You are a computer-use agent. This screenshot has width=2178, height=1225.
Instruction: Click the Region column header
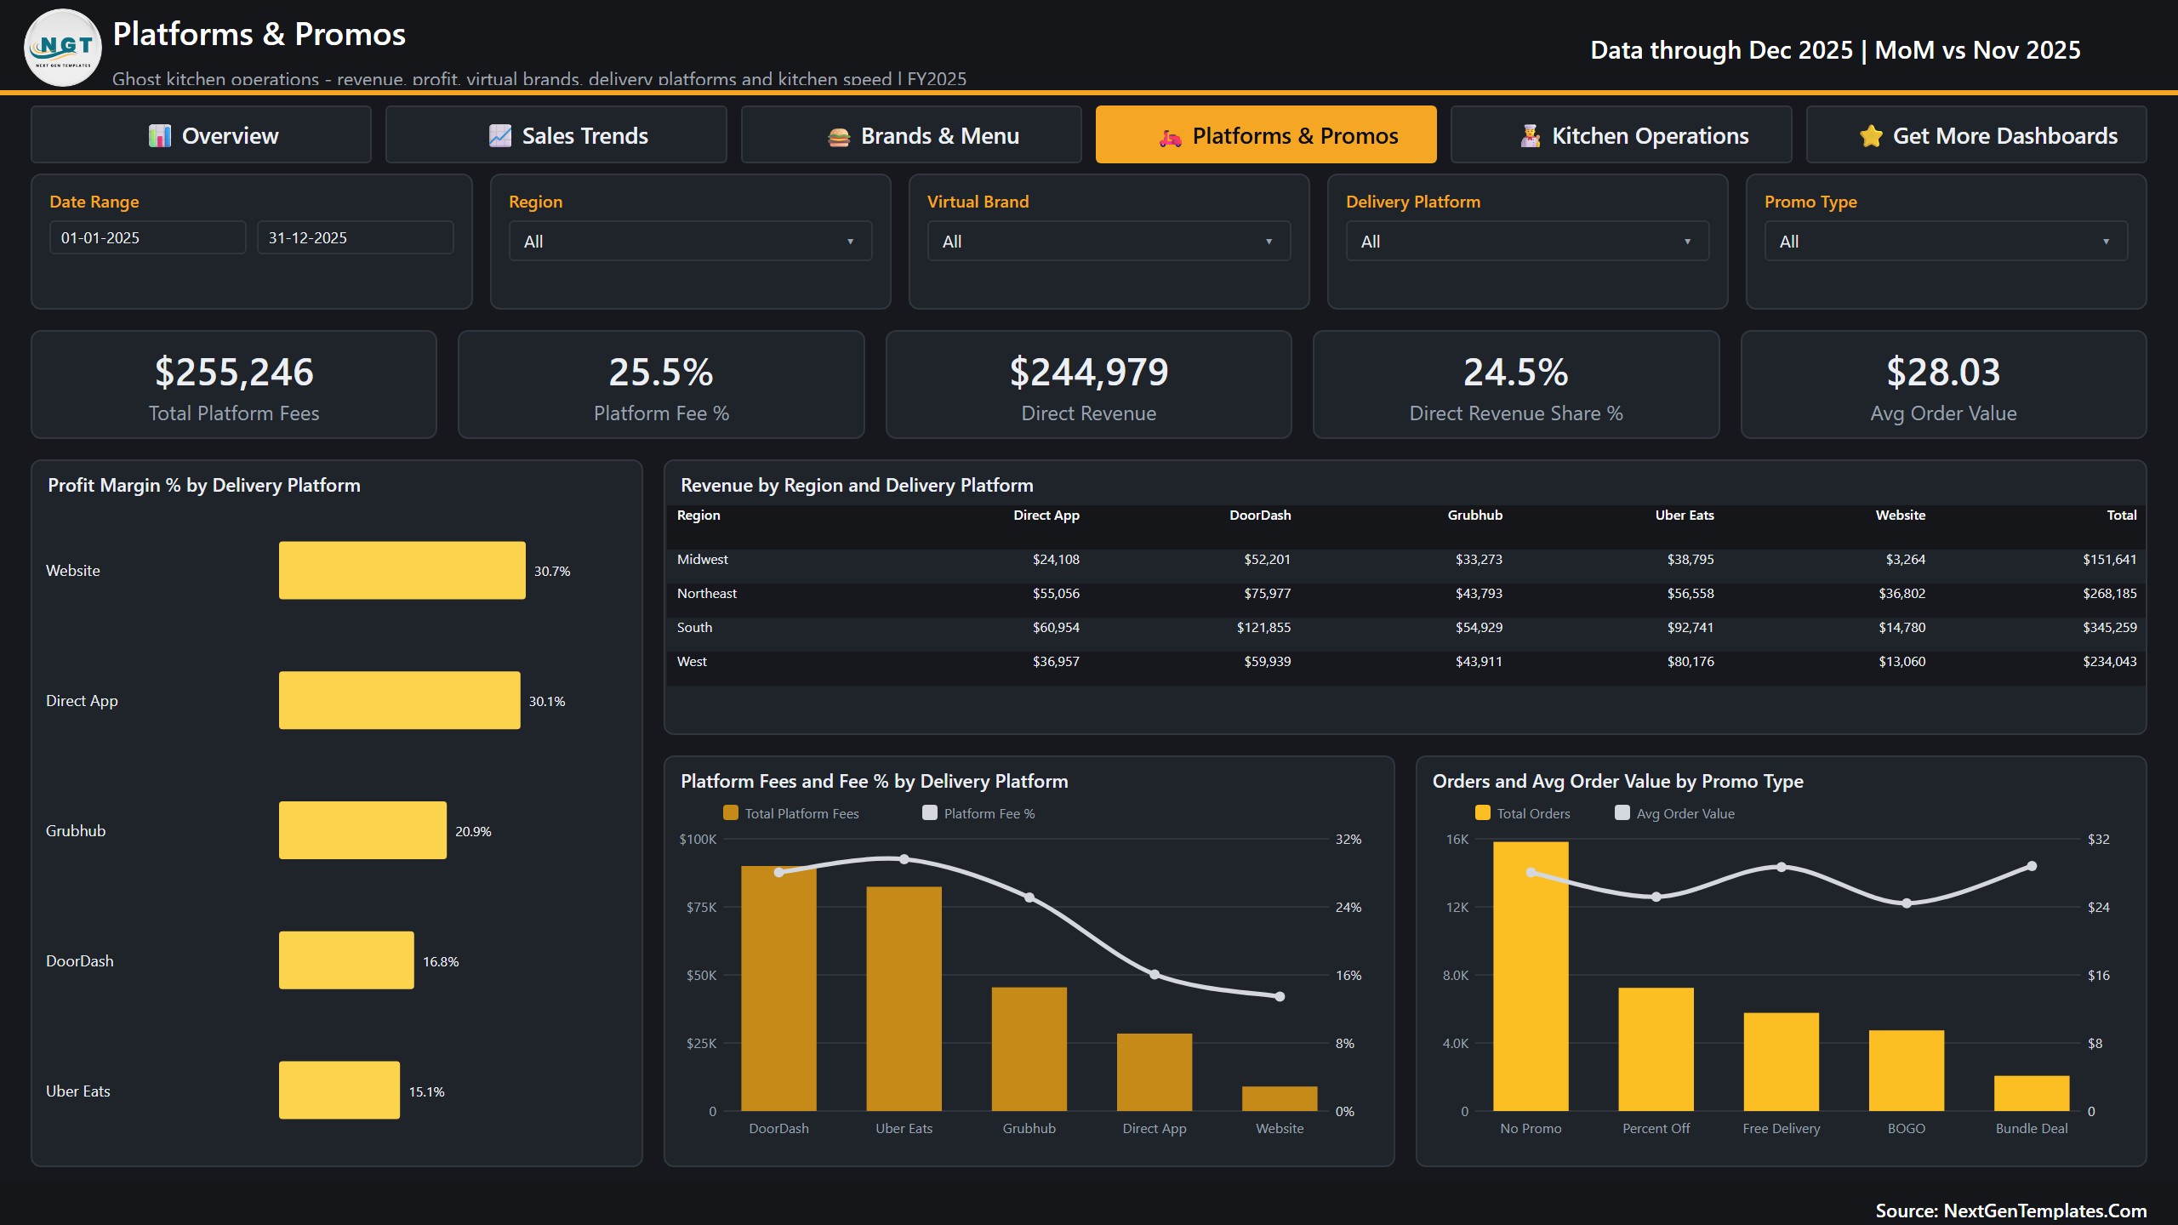pyautogui.click(x=698, y=516)
